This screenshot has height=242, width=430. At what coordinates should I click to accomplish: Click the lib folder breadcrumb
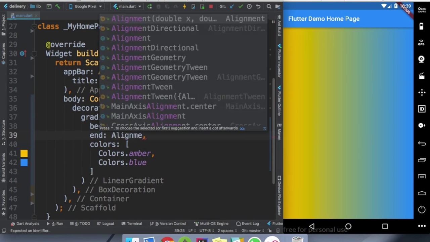35,6
